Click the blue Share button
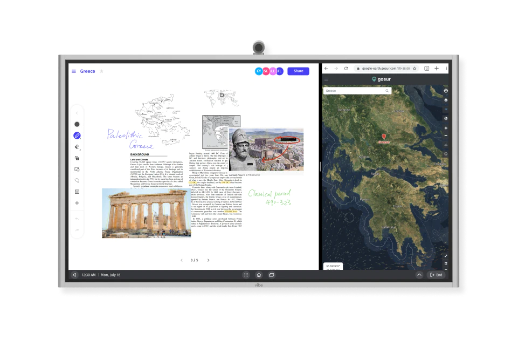The width and height of the screenshot is (511, 339). [298, 71]
